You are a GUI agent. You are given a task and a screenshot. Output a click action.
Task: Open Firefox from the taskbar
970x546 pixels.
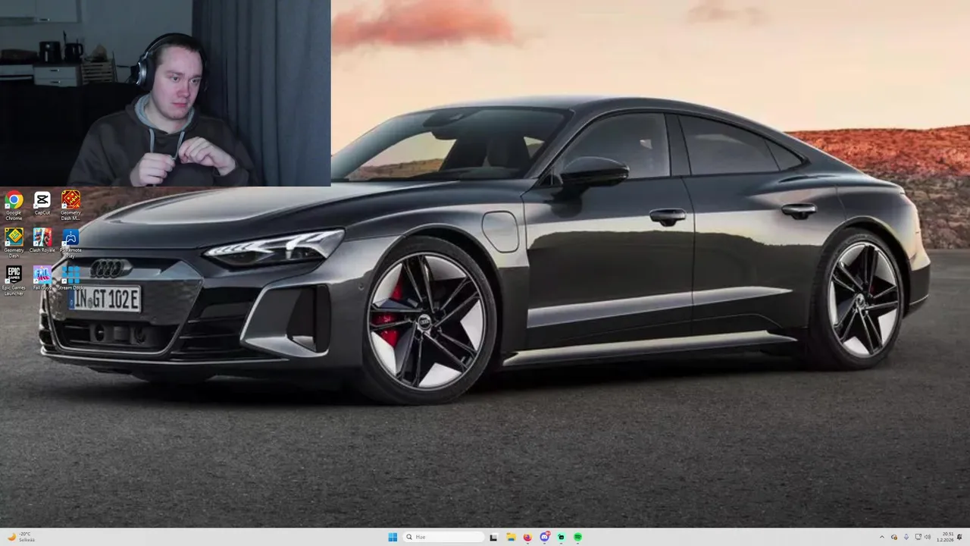click(527, 537)
